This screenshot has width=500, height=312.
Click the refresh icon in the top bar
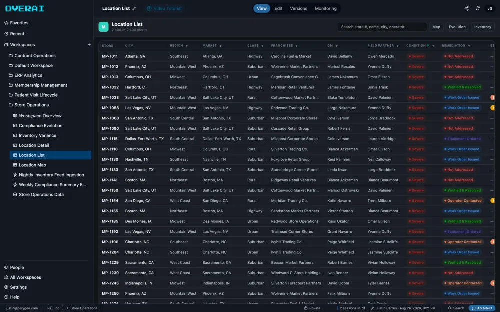[x=477, y=8]
